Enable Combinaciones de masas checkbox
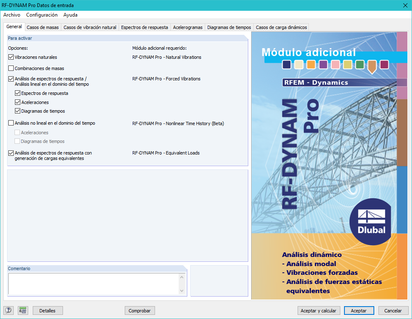The height and width of the screenshot is (319, 412). pos(11,68)
